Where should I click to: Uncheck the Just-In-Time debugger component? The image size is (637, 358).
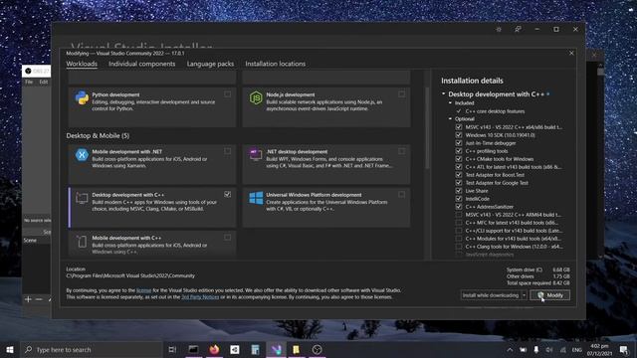coord(459,143)
